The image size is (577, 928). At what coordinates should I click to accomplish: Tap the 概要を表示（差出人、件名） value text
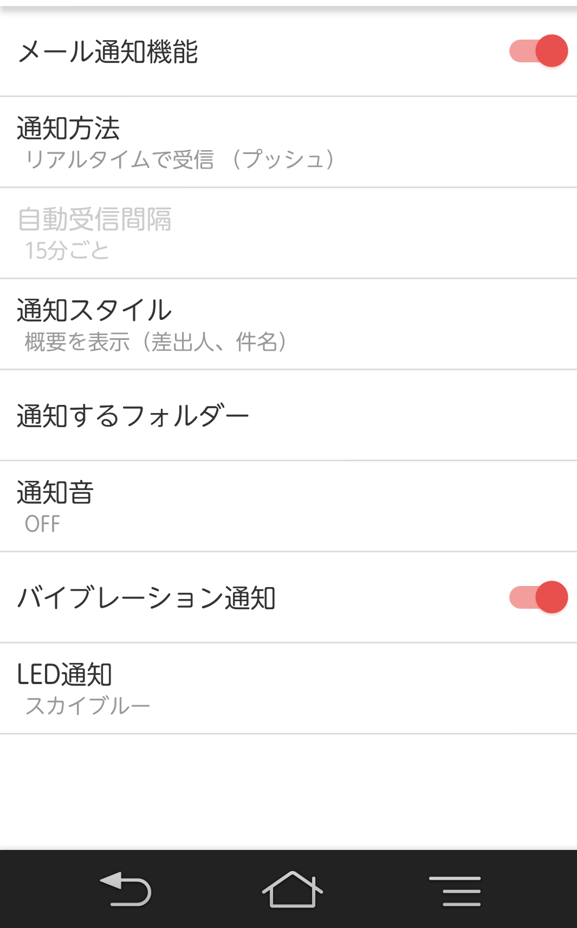pos(155,341)
